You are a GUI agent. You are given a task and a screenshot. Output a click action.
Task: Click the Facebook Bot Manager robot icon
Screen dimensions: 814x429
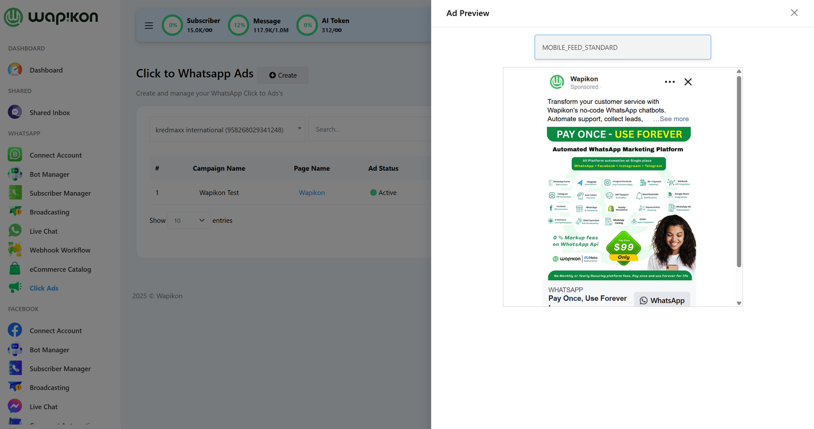(x=15, y=350)
